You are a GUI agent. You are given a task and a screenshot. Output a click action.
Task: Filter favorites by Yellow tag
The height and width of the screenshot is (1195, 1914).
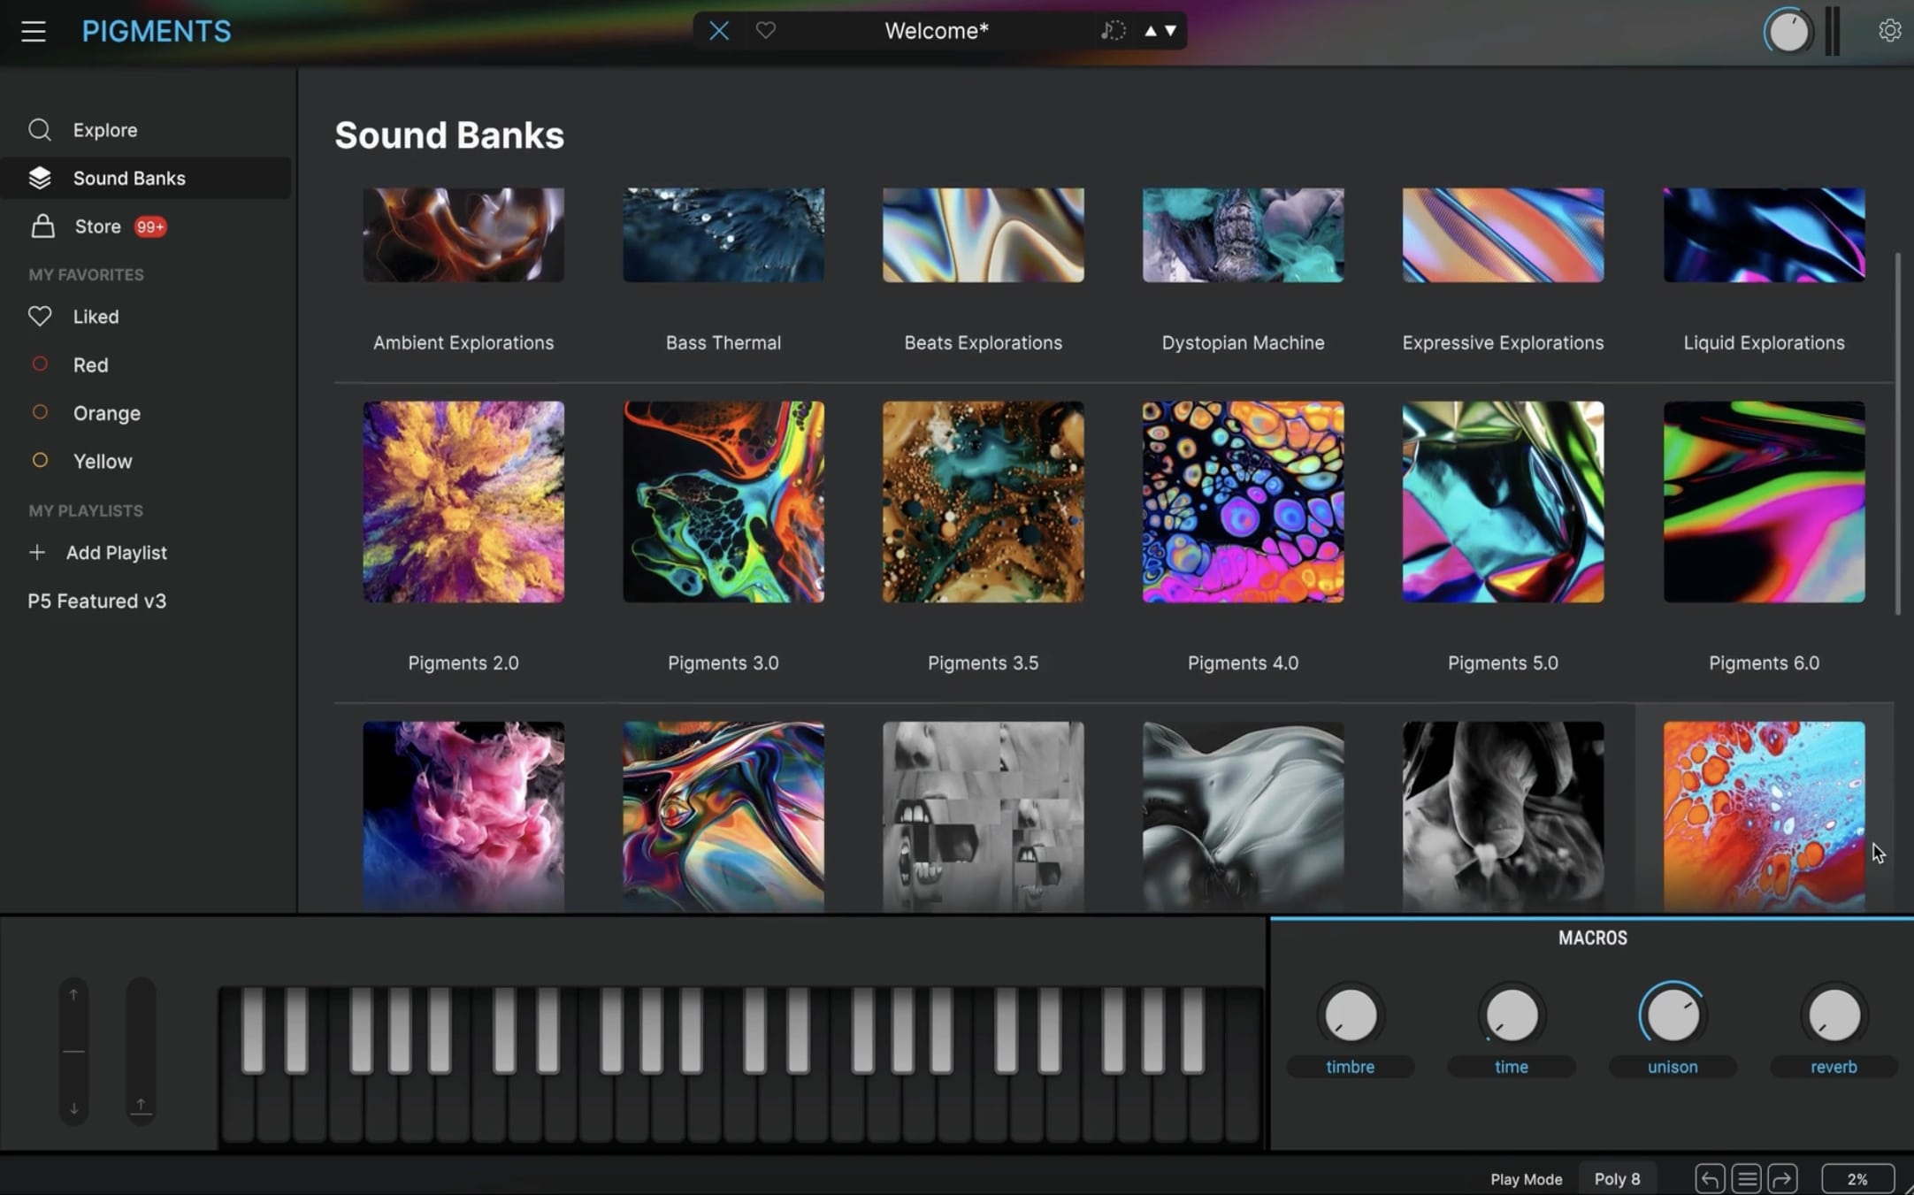pos(103,461)
